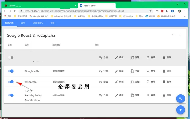Click 查看 in the Content Security Policy row
This screenshot has width=190, height=119.
pos(151,95)
